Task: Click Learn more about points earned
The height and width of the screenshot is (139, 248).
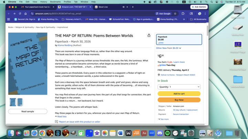Action: 179,62
